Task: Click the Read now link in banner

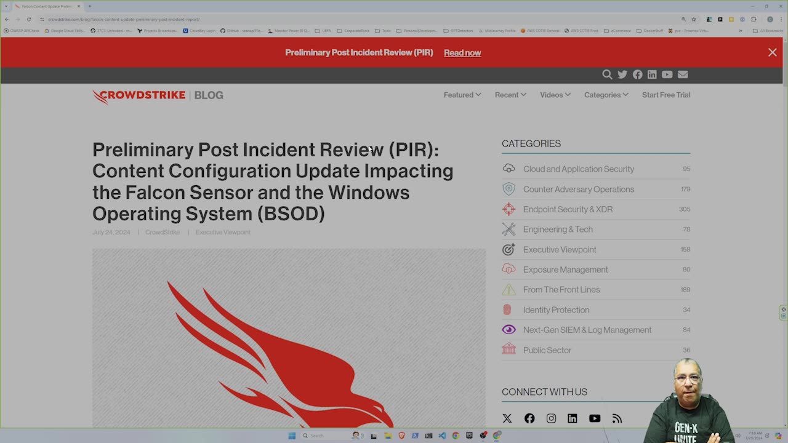Action: pyautogui.click(x=462, y=53)
